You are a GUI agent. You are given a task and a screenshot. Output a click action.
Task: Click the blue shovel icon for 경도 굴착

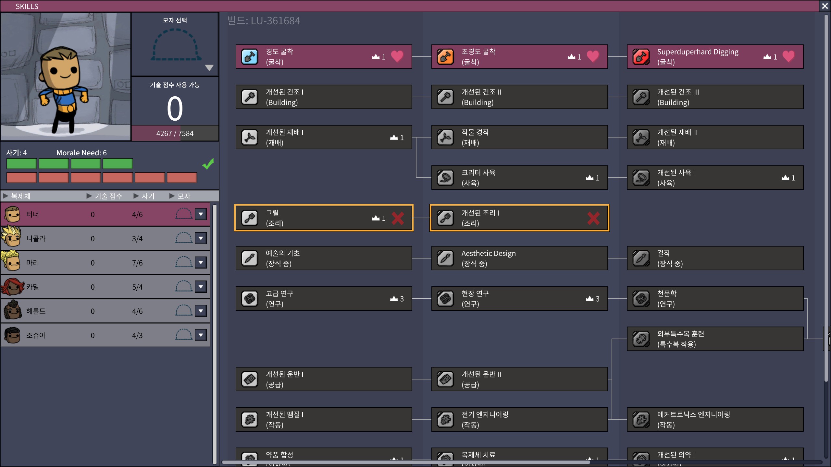pyautogui.click(x=250, y=57)
